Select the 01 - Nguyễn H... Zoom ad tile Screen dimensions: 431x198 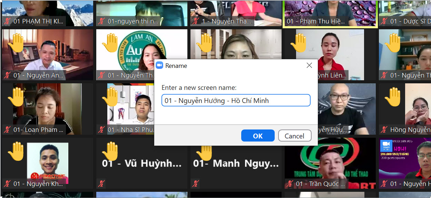(405, 163)
